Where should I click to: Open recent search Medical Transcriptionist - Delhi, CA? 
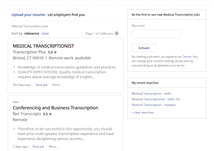pyautogui.click(x=155, y=99)
